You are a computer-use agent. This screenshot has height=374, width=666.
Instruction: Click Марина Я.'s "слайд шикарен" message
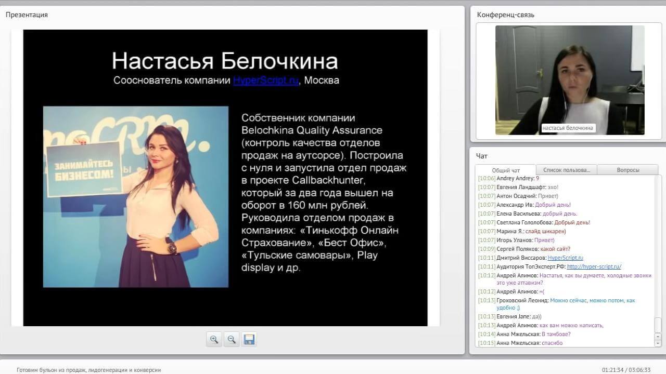click(x=522, y=231)
